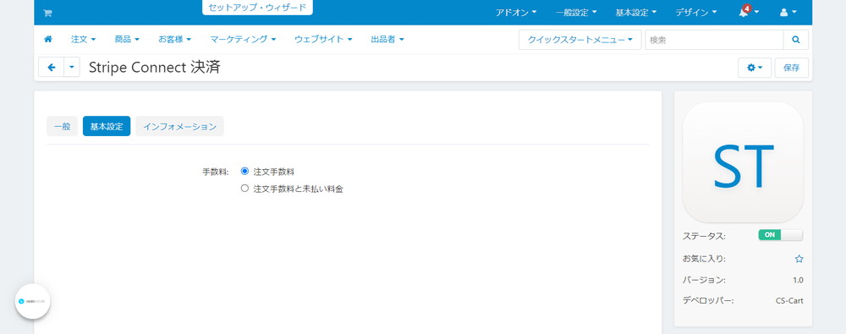Select 注文手数料 radio option
Screen dimensions: 846x334
[x=244, y=172]
